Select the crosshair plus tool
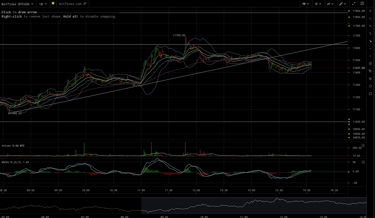Viewport: 375px width, 218px height. coord(370,11)
